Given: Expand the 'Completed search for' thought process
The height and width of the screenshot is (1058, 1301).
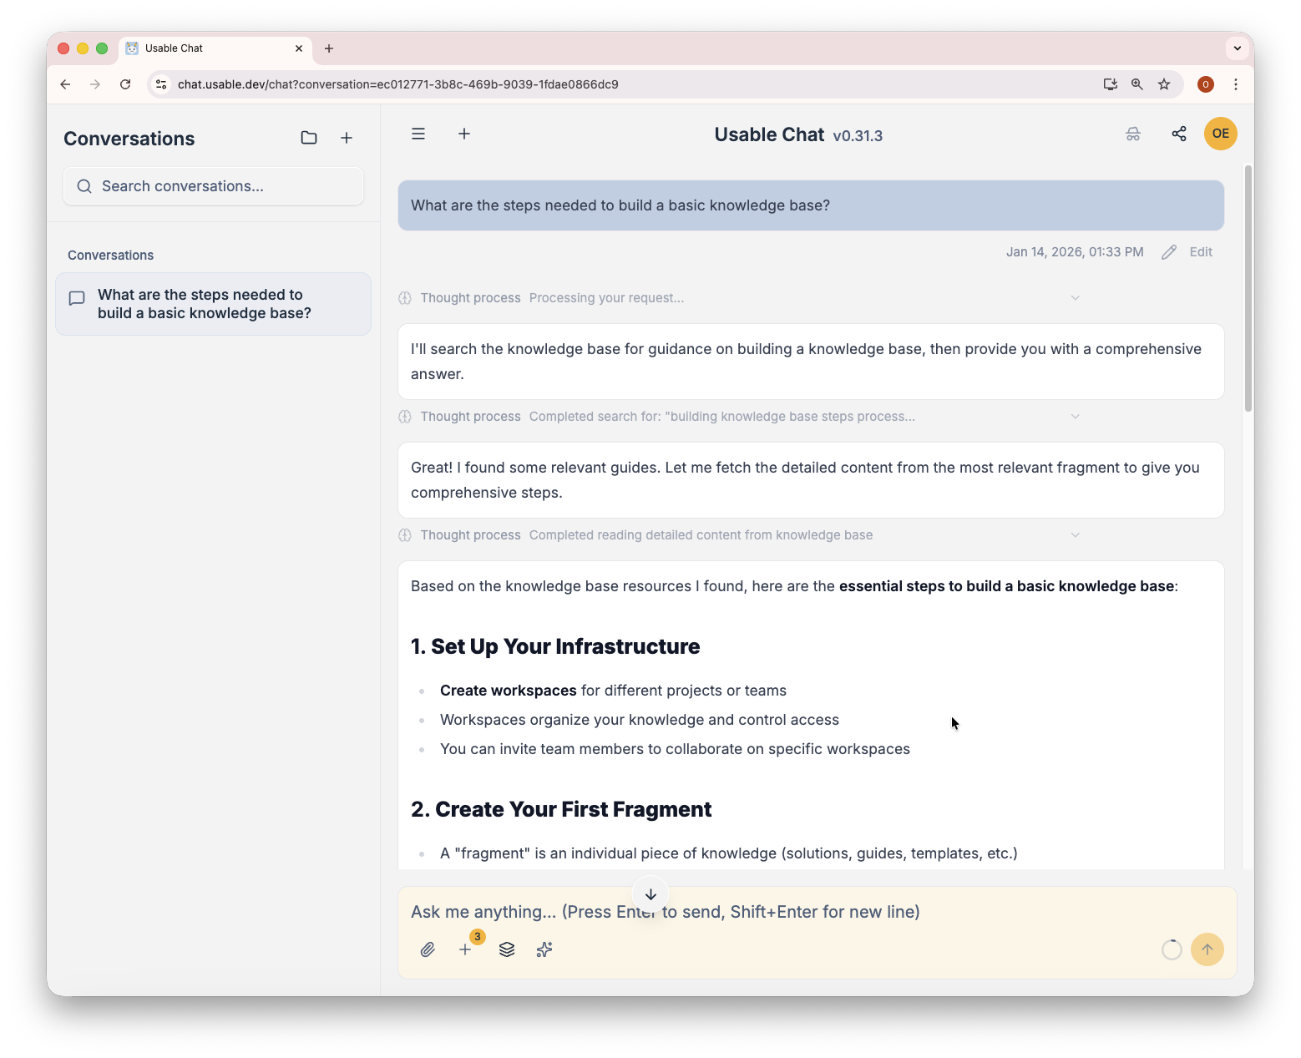Looking at the screenshot, I should [1075, 417].
